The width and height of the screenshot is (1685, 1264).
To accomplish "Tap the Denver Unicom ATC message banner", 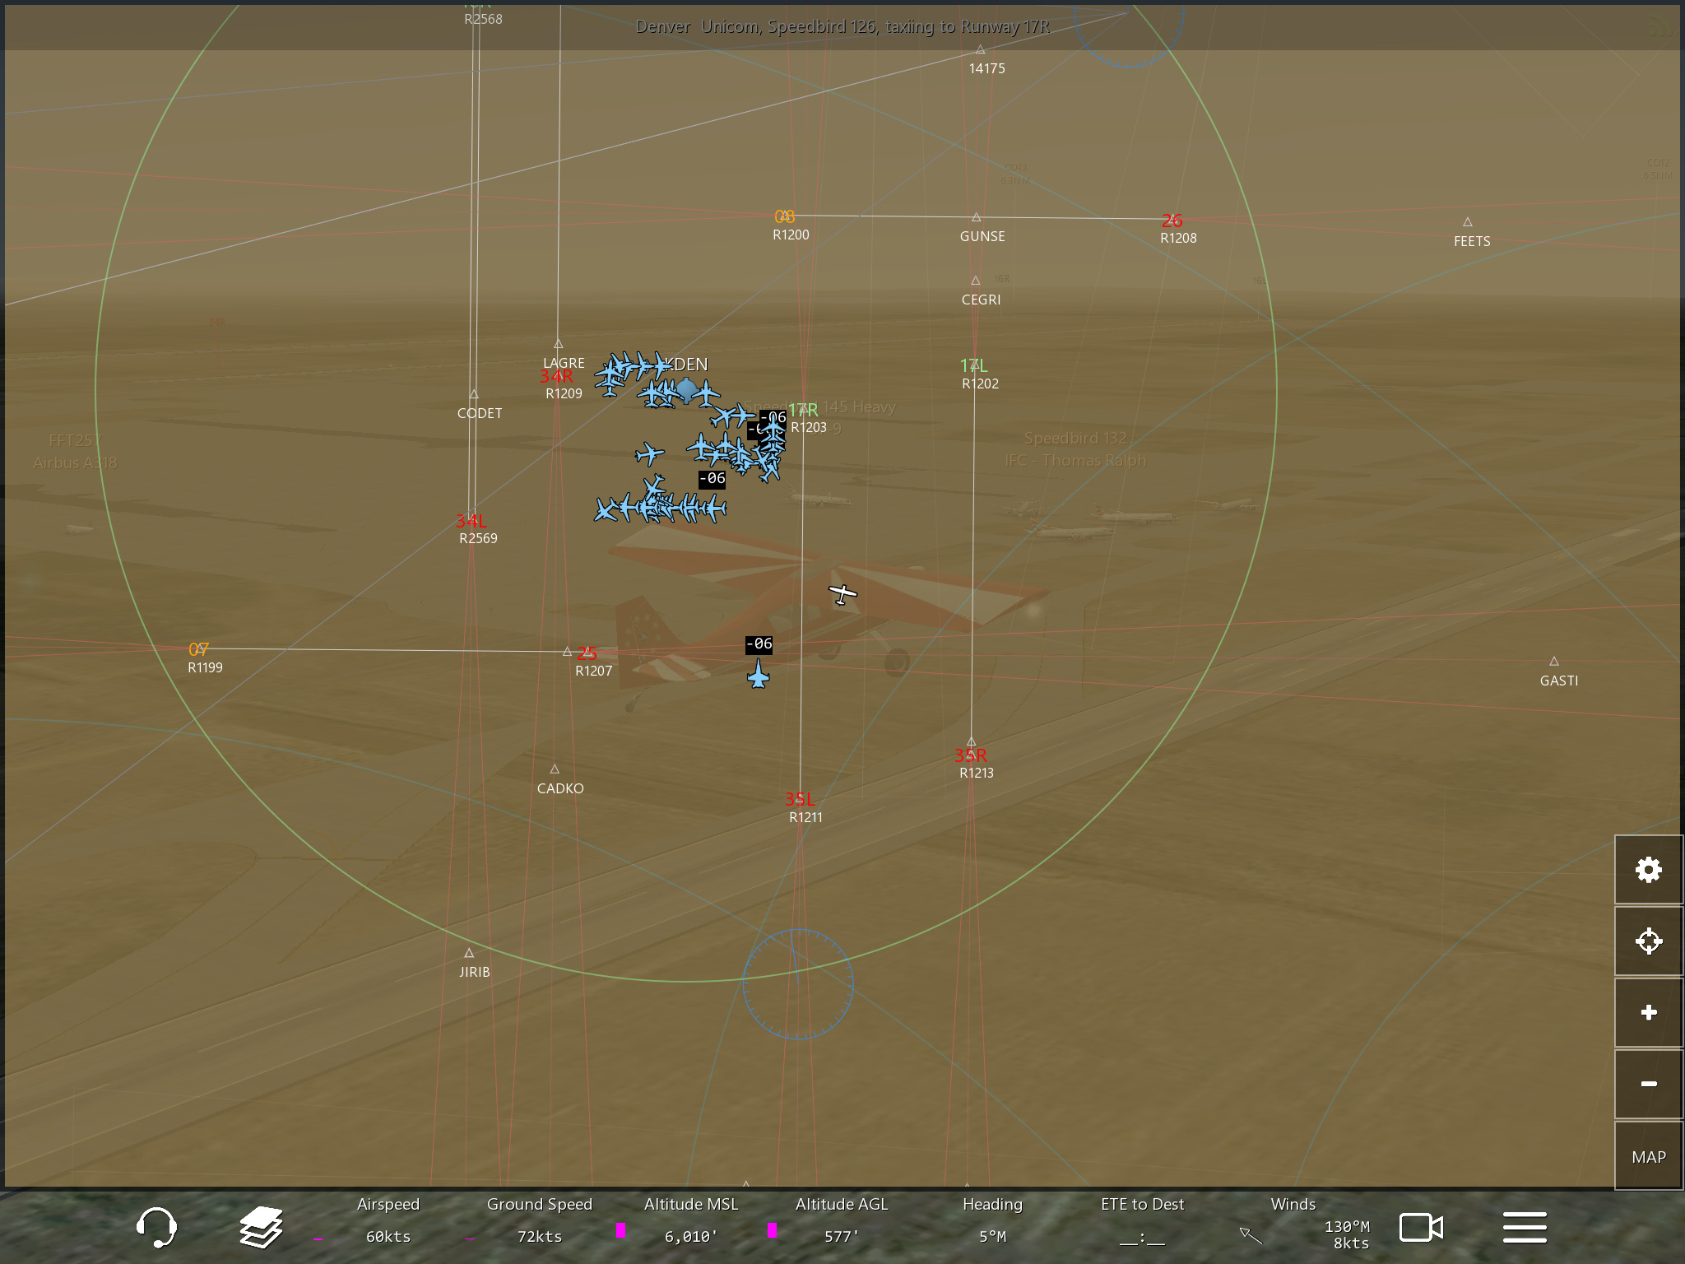I will point(842,26).
